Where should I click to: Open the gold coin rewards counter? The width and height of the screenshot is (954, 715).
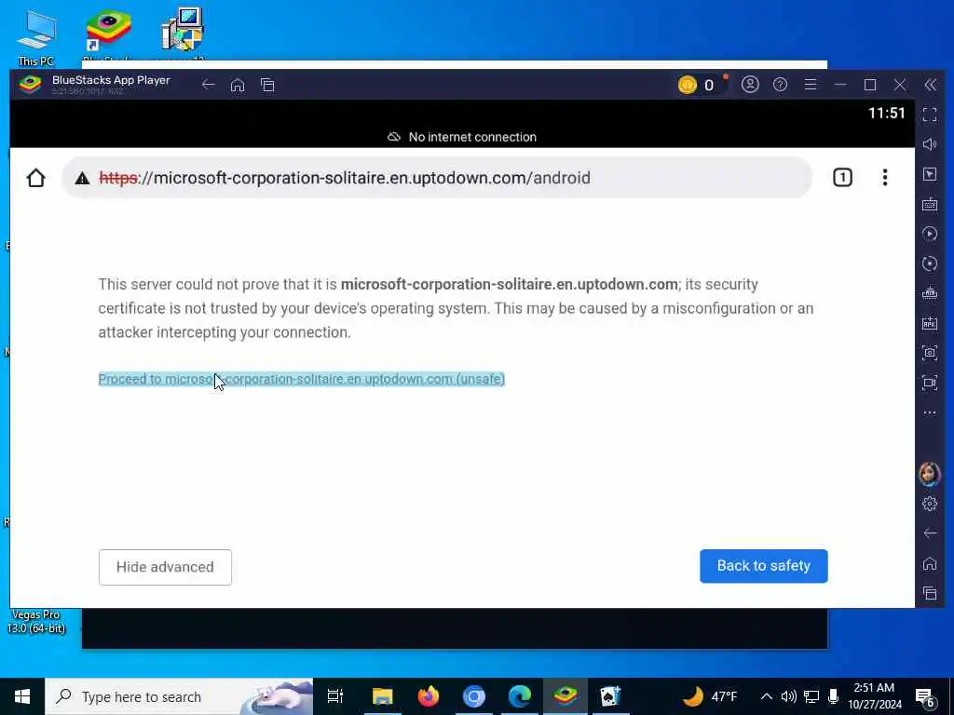pyautogui.click(x=697, y=85)
